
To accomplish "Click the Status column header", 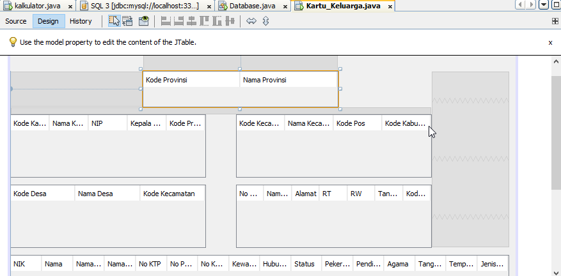I will (306, 264).
